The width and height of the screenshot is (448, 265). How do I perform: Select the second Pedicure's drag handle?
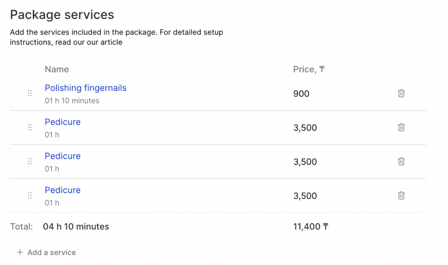(30, 161)
